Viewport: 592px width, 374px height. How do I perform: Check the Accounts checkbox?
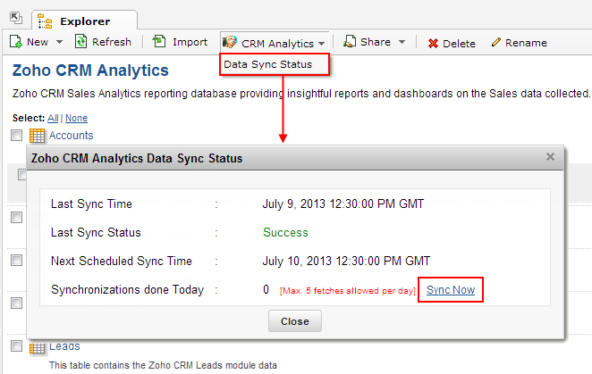coord(16,136)
